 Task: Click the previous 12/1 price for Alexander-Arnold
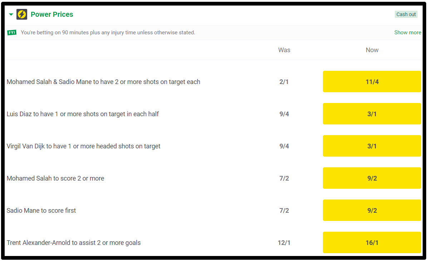pos(284,243)
